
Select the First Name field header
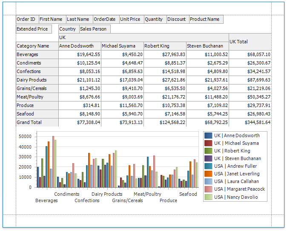click(x=52, y=19)
